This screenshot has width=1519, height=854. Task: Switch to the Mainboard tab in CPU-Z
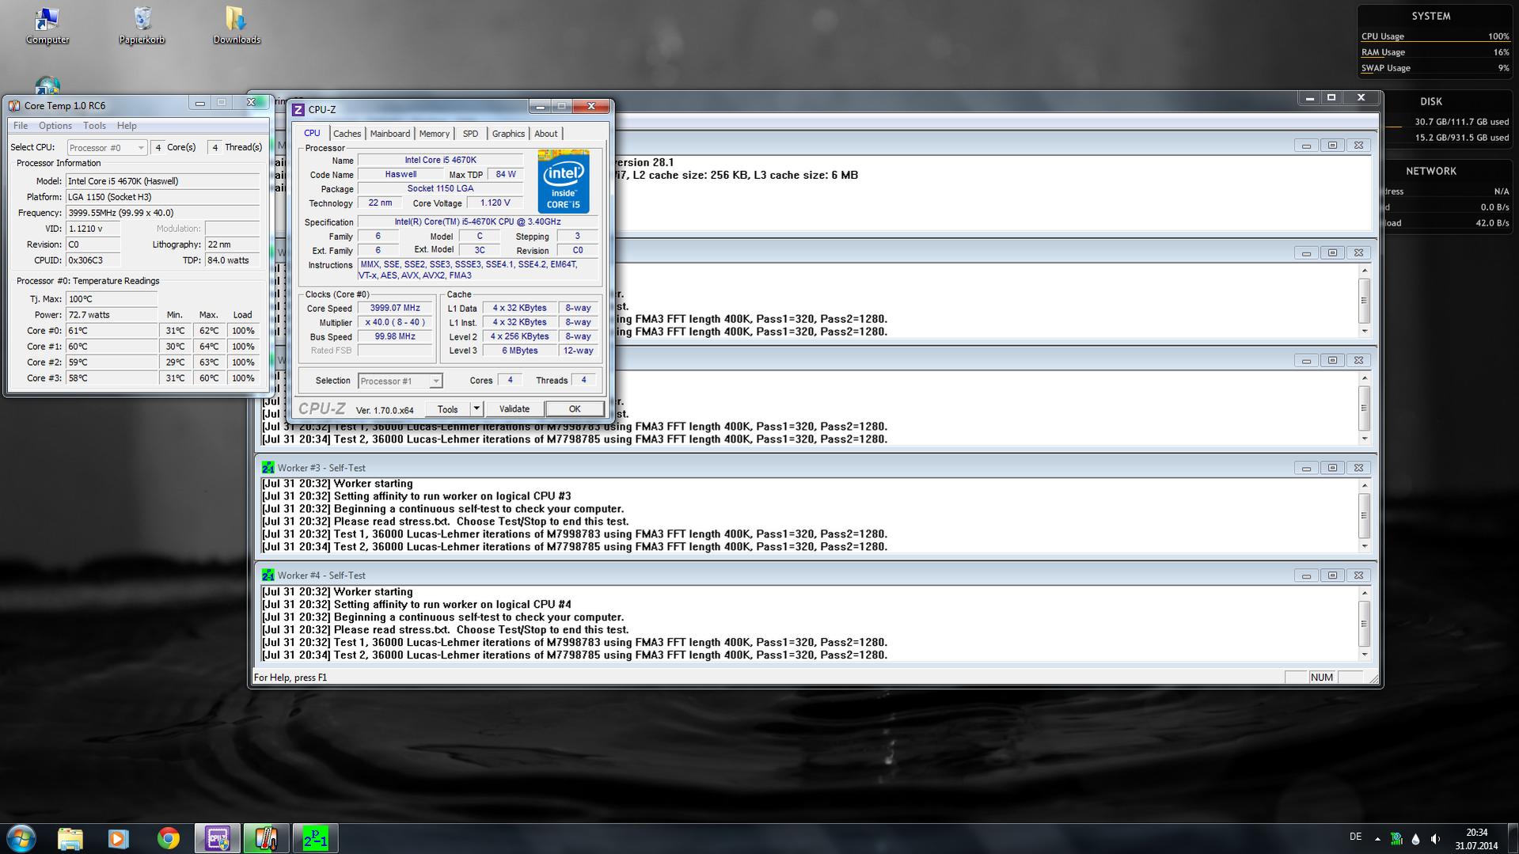point(390,134)
